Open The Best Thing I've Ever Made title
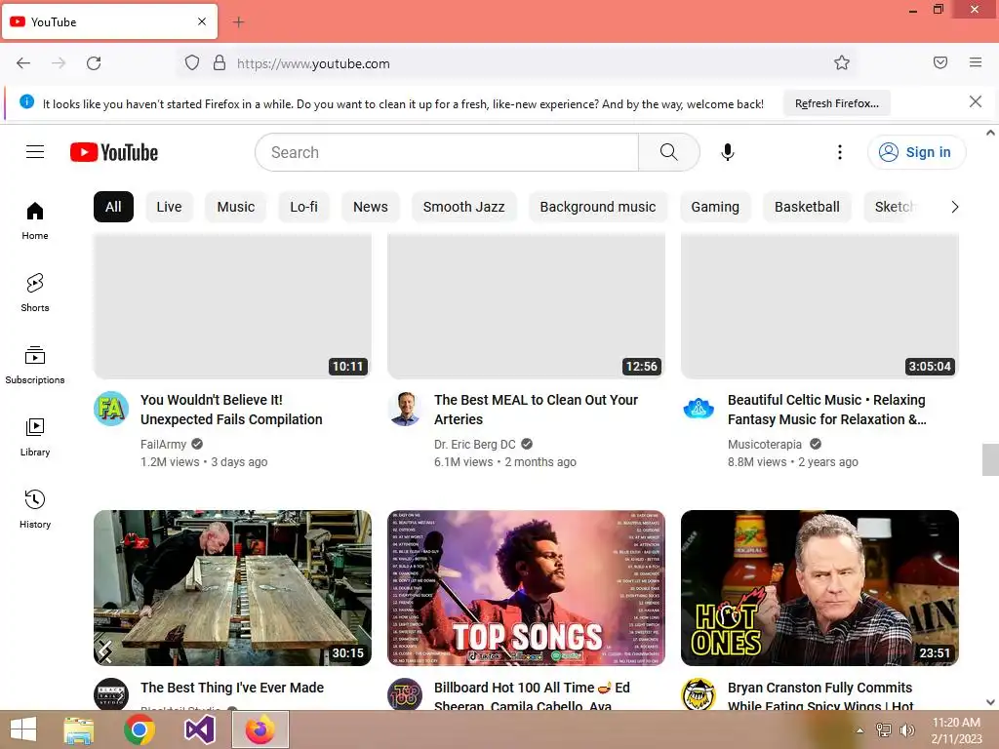This screenshot has height=749, width=999. (232, 688)
